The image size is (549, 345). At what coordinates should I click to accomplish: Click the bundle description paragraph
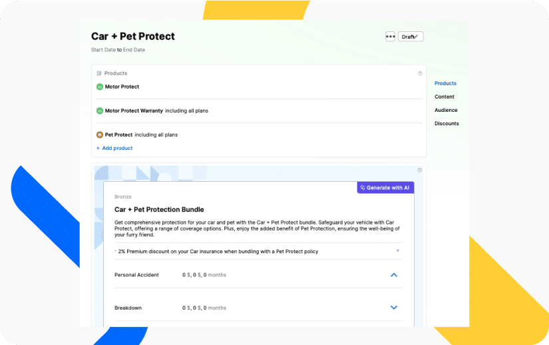click(x=257, y=228)
